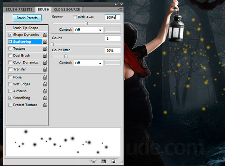Enable the Texture checkbox
The height and width of the screenshot is (166, 225).
10,49
